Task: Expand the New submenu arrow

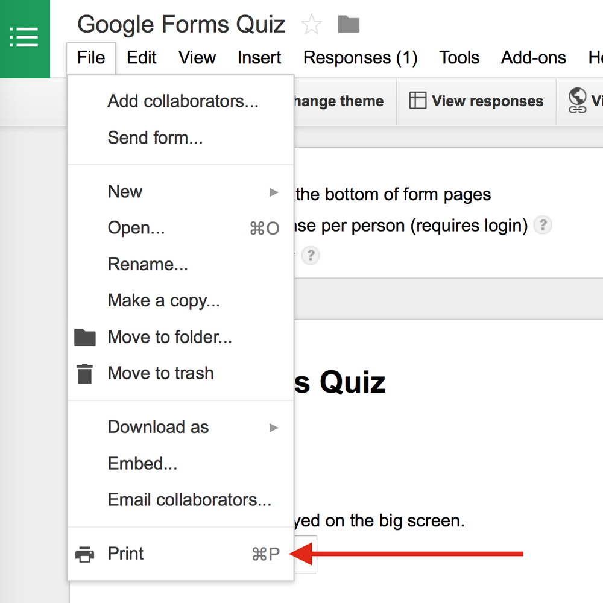Action: pyautogui.click(x=273, y=192)
